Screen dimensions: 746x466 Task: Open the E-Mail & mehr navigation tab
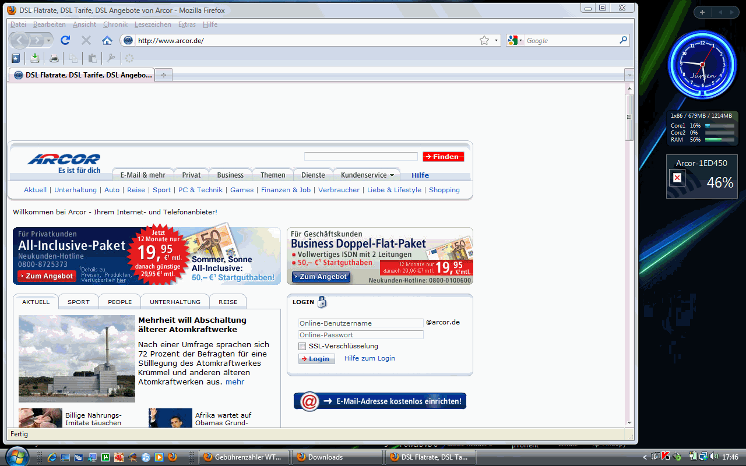[x=143, y=175]
